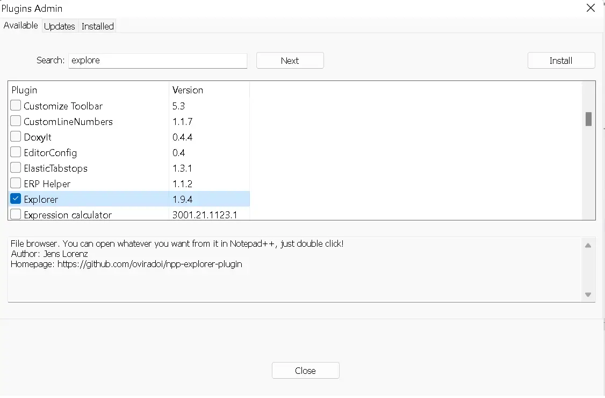Enable the EditorConfig plugin checkbox

tap(16, 152)
